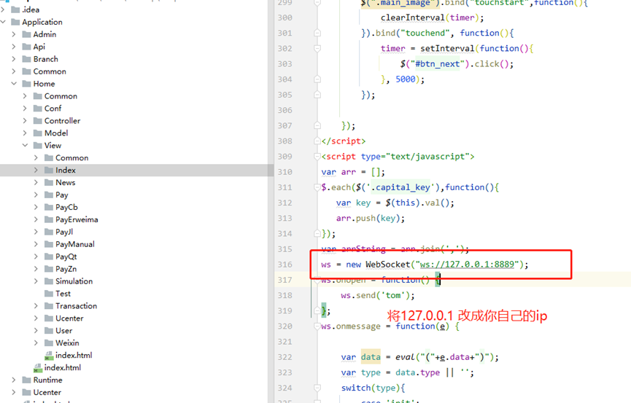Click the Model folder icon
Screen dimensions: 631x403
(x=38, y=133)
